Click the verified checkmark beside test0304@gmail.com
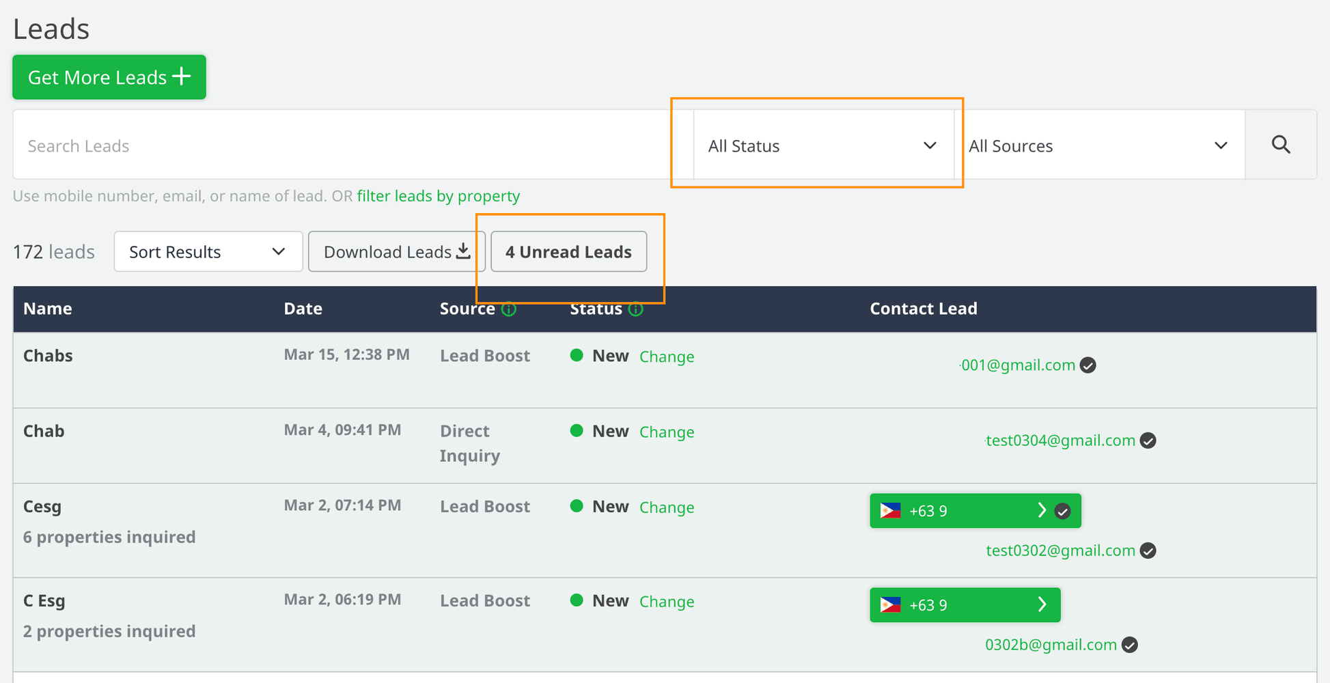 (1148, 441)
